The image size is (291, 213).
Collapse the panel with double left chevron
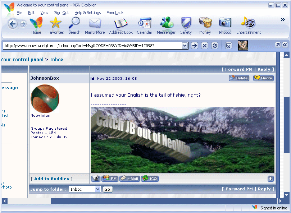pos(285,45)
